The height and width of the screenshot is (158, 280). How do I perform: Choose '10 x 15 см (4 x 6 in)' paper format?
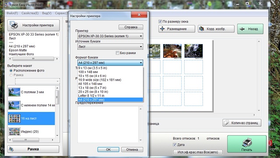pyautogui.click(x=110, y=76)
